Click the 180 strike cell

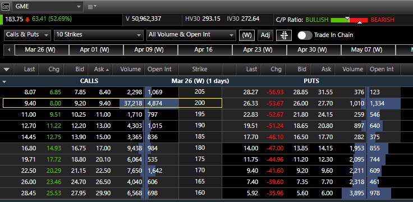tap(200, 148)
